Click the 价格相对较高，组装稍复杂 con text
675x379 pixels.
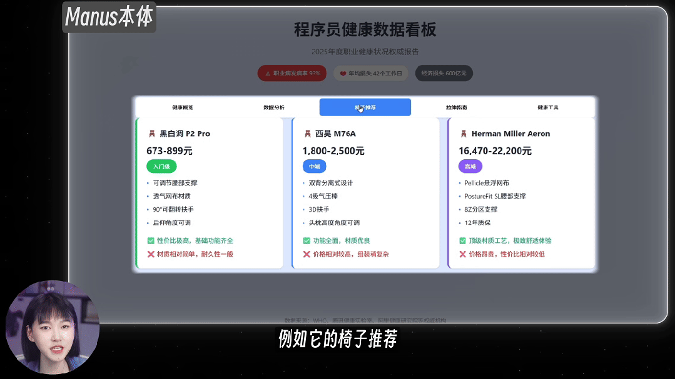[351, 254]
